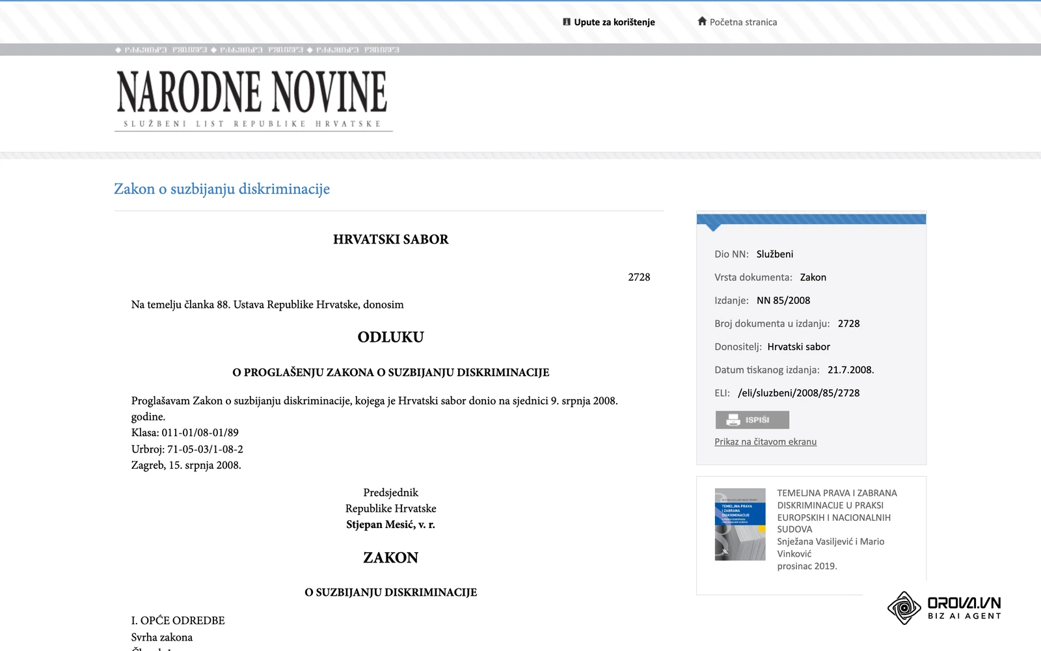Click the text prosinac 2019.

click(807, 566)
